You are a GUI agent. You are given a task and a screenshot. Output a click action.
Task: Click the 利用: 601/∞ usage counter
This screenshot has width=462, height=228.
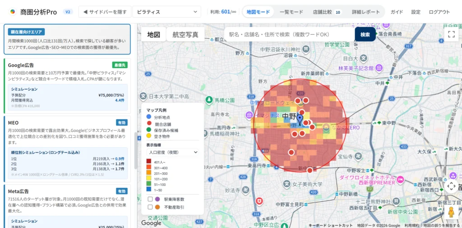pos(223,12)
